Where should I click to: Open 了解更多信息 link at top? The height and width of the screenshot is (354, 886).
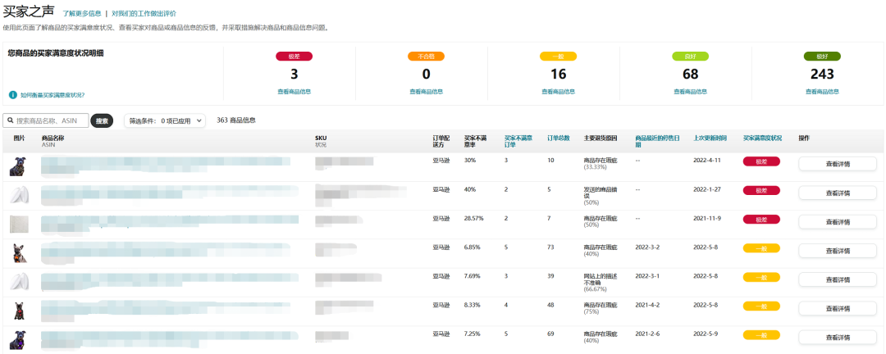(x=82, y=14)
